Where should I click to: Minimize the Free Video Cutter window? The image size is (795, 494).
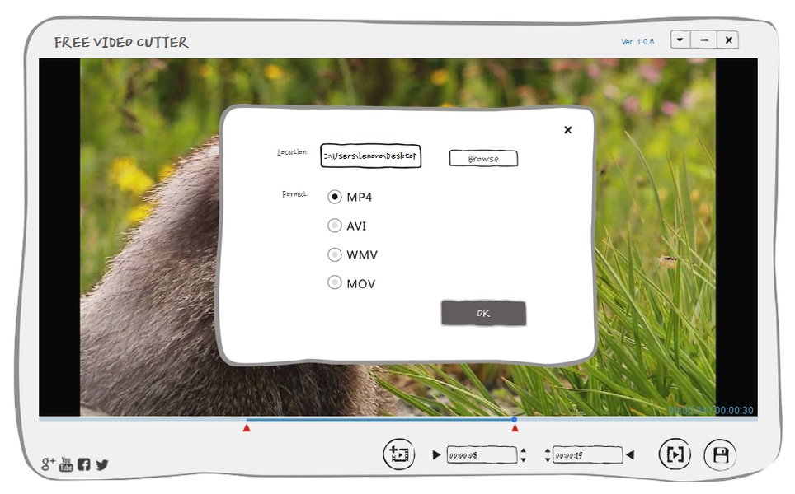pos(704,40)
